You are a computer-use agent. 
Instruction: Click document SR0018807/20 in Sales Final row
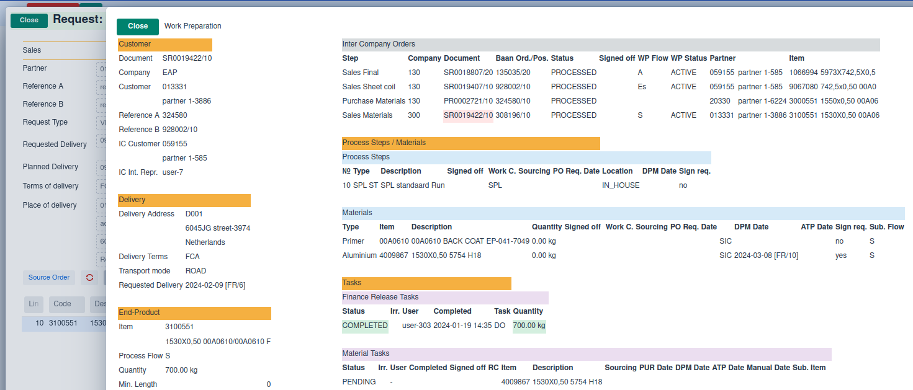click(x=468, y=73)
